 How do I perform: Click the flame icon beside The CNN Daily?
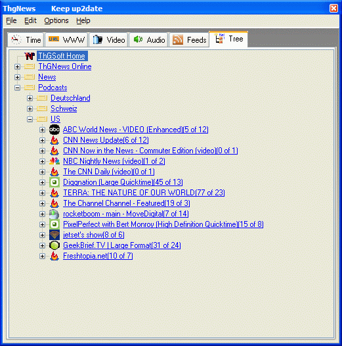pyautogui.click(x=54, y=172)
